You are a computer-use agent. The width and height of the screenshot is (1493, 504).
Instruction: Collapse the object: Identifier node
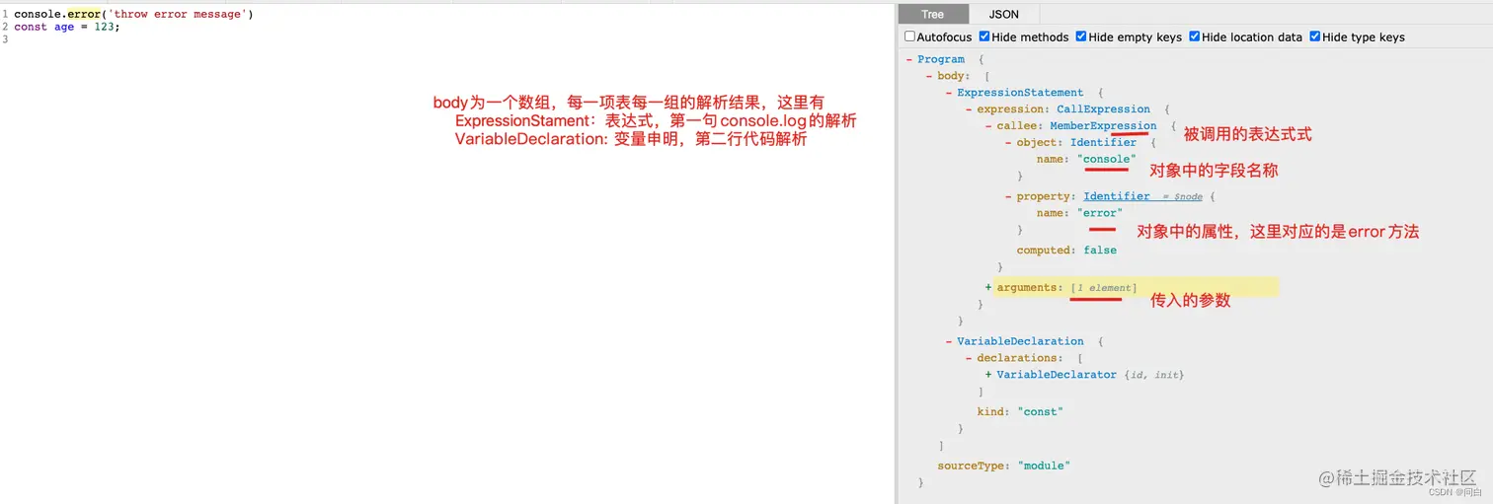[x=1007, y=142]
